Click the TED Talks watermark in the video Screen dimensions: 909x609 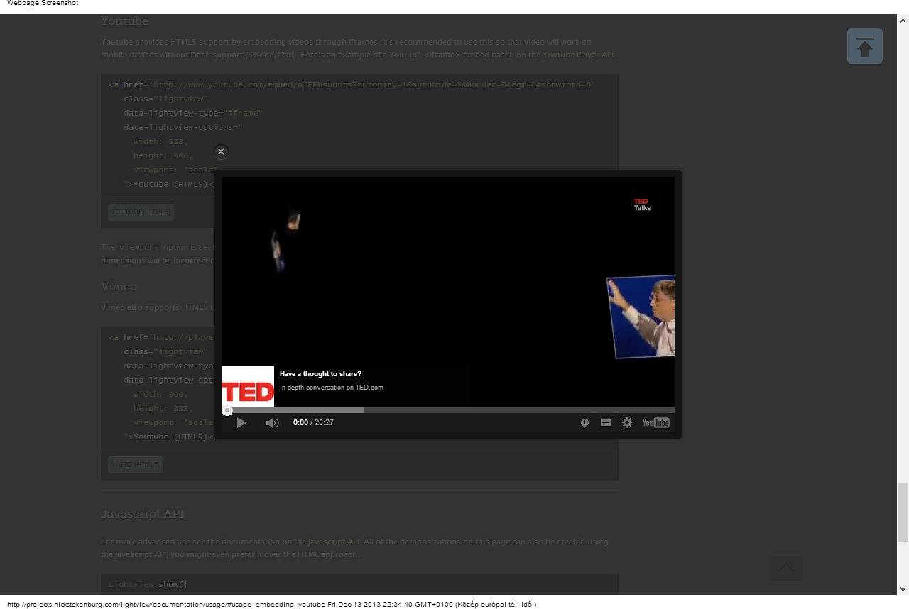[642, 204]
